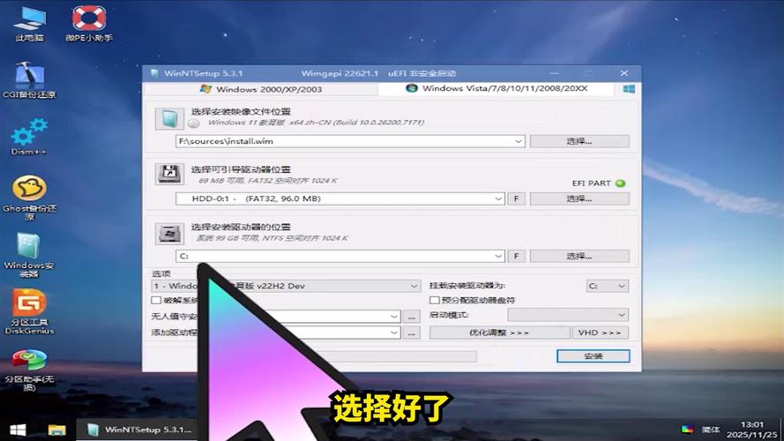Click 选择 button for the install drive
The image size is (784, 441).
click(x=579, y=256)
